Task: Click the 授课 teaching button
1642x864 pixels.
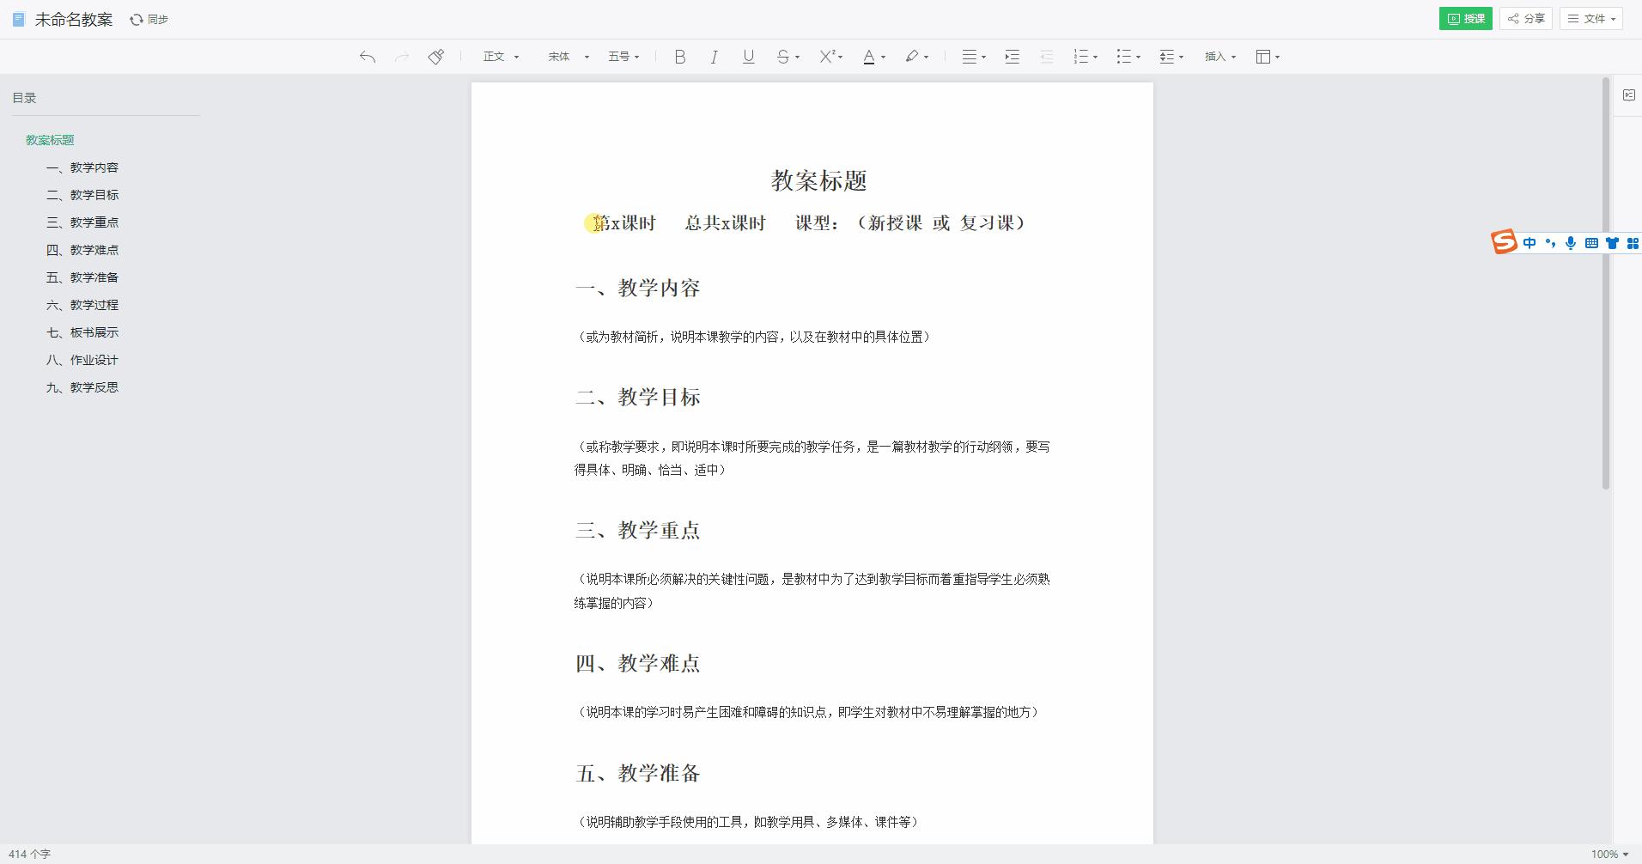Action: click(1466, 18)
